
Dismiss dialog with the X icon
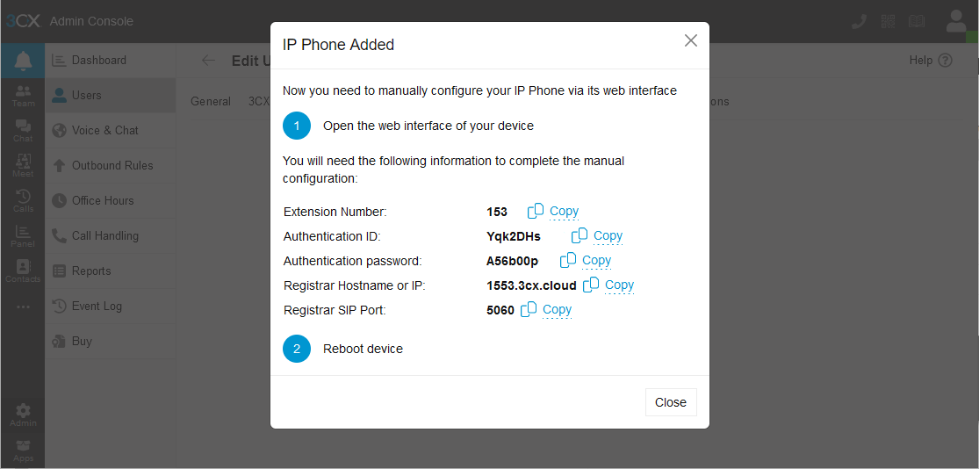pyautogui.click(x=690, y=40)
